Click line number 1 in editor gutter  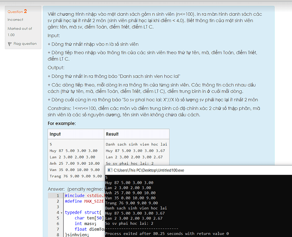point(57,195)
